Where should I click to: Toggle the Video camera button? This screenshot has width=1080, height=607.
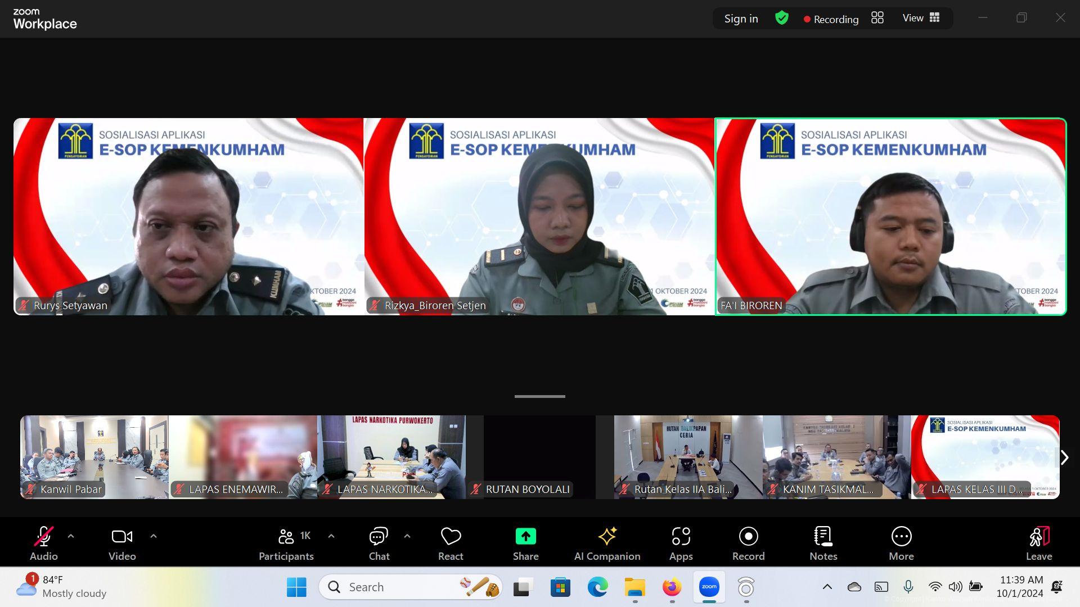pos(122,543)
